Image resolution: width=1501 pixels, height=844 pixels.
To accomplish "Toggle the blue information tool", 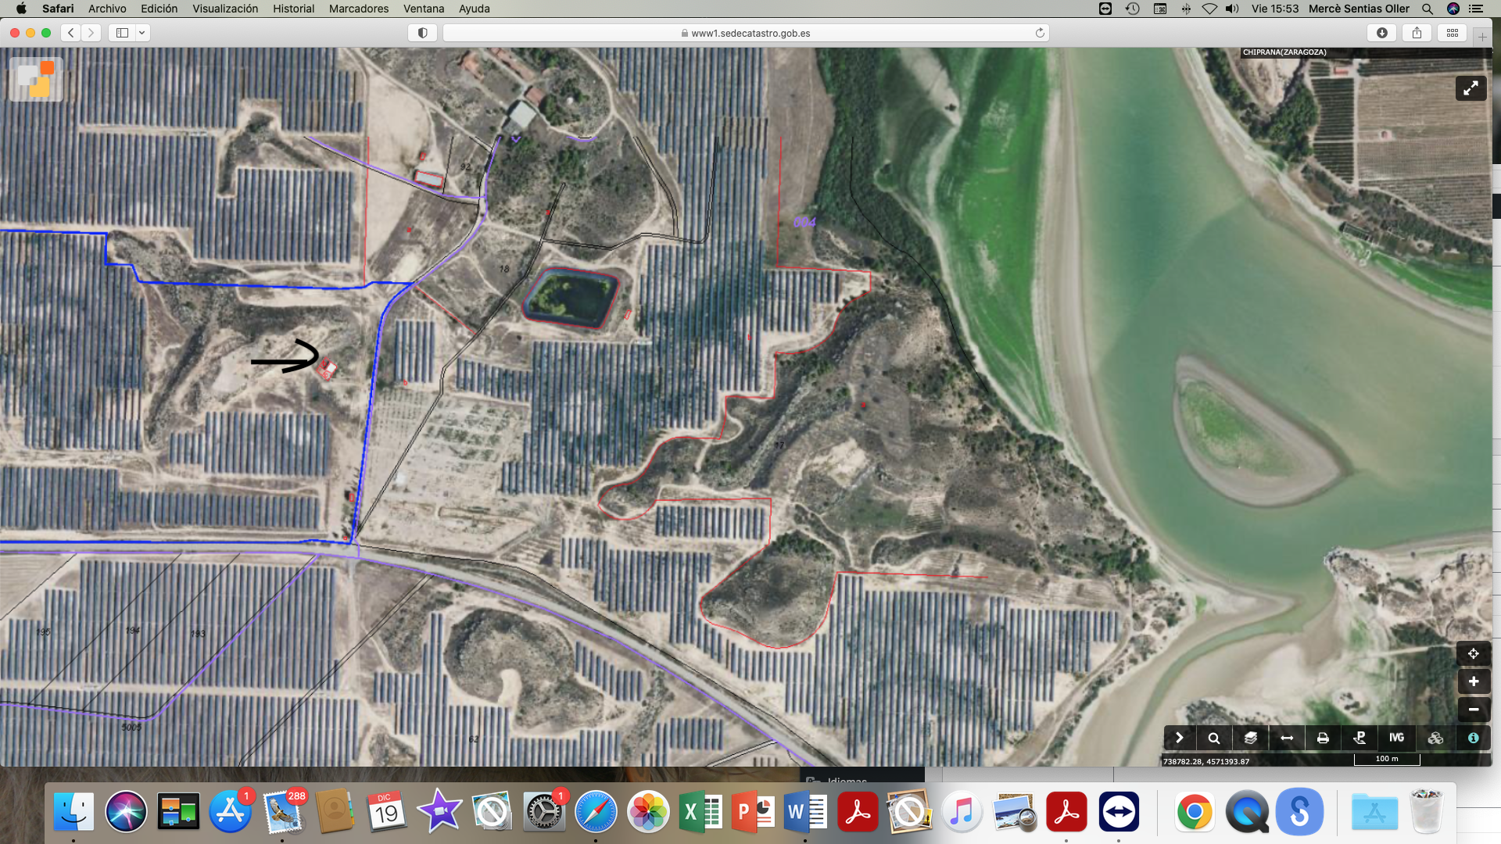I will pyautogui.click(x=1473, y=738).
